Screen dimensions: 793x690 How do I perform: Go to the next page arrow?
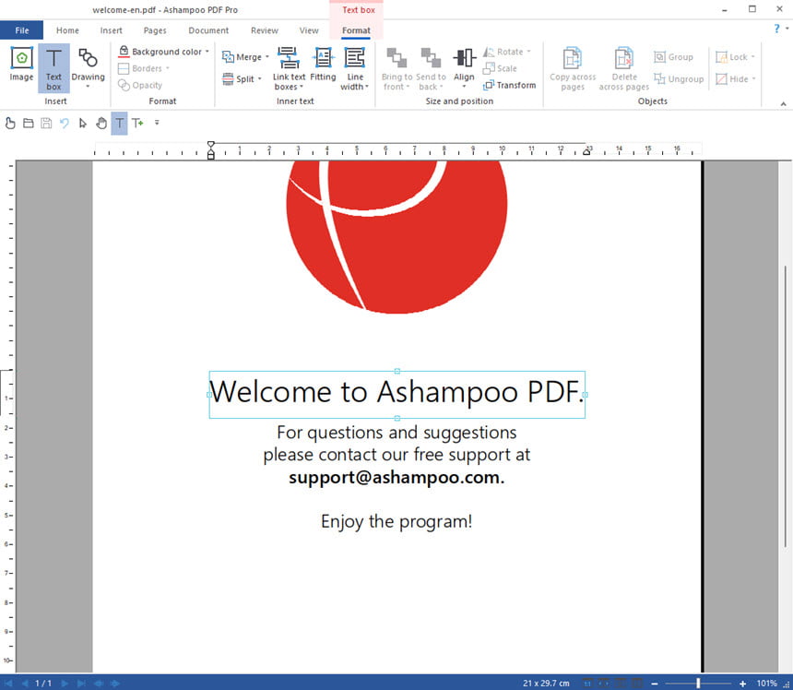point(65,683)
